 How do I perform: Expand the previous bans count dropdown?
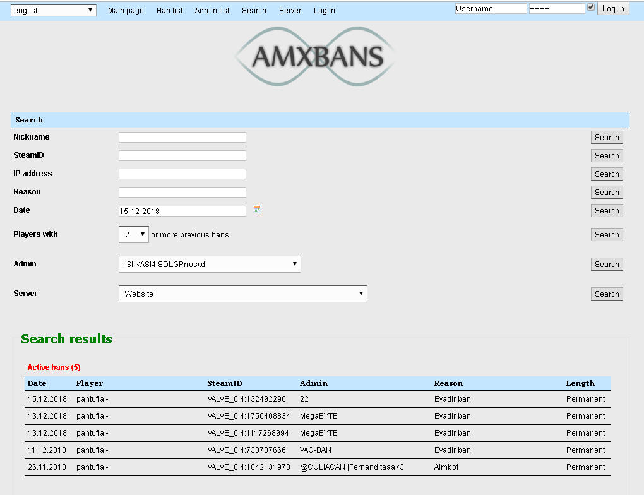133,235
